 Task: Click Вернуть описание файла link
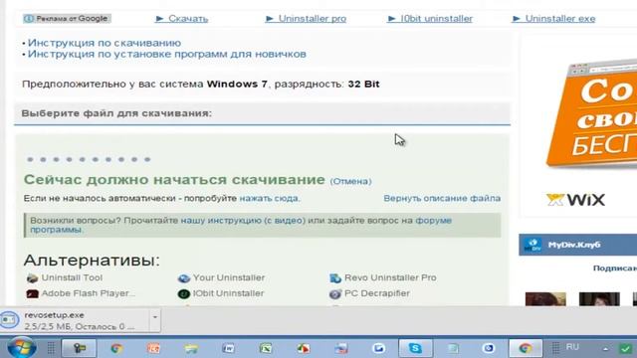coord(442,199)
